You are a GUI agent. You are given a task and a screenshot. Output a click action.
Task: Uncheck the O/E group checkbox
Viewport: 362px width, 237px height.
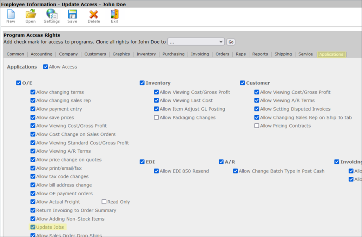coord(19,83)
